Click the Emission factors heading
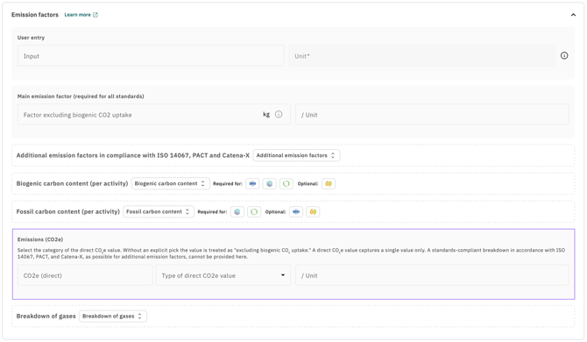587x342 pixels. [35, 15]
